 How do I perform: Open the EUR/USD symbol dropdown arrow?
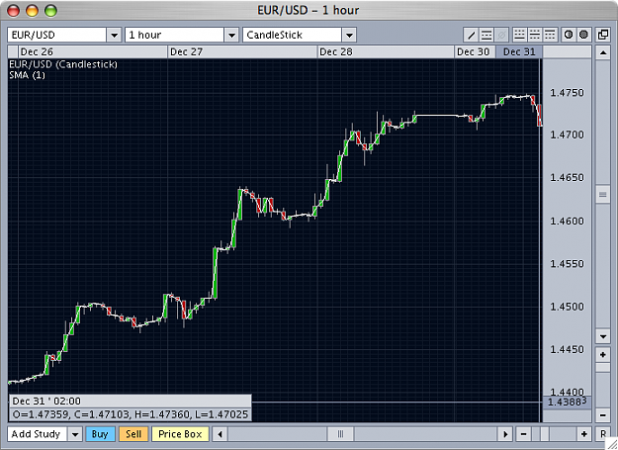point(114,35)
